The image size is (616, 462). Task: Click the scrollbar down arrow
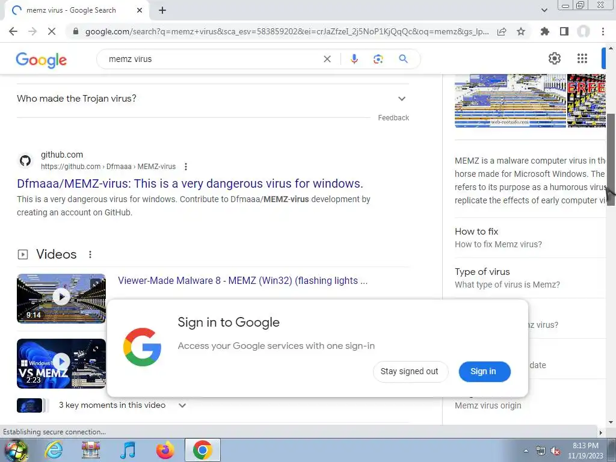[x=611, y=422]
